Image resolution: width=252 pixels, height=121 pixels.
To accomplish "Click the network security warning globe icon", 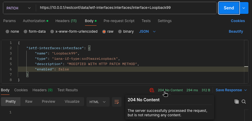I will click(152, 90).
